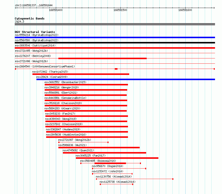This screenshot has height=194, width=222.
Task: Click the nsv3065225 (Fan2017) label
Action: (91, 156)
